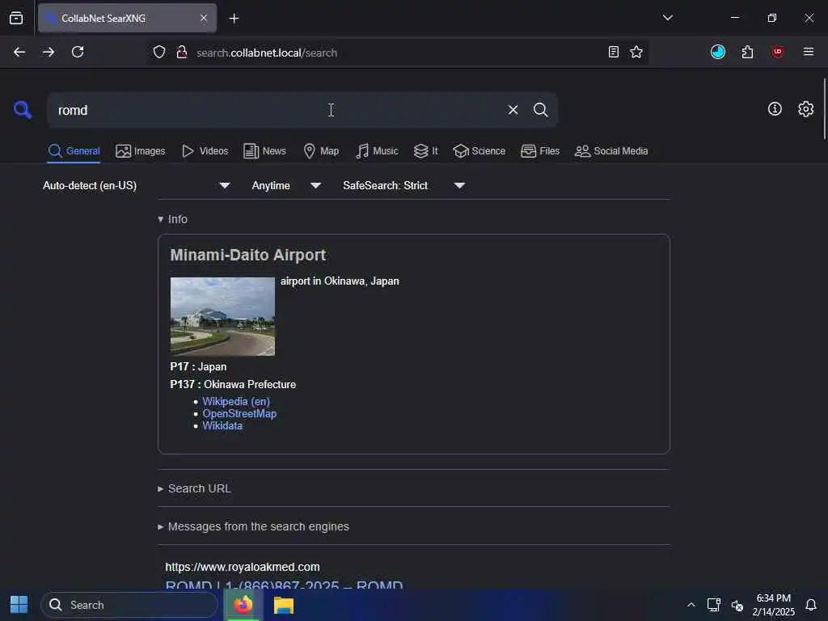Image resolution: width=828 pixels, height=621 pixels.
Task: Bookmark this page with star icon
Action: [x=636, y=52]
